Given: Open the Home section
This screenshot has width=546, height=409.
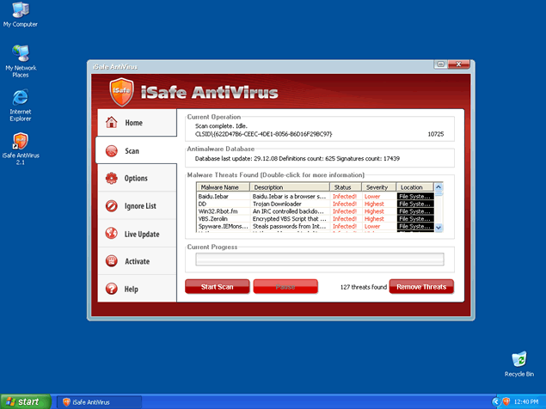Looking at the screenshot, I should pyautogui.click(x=134, y=123).
